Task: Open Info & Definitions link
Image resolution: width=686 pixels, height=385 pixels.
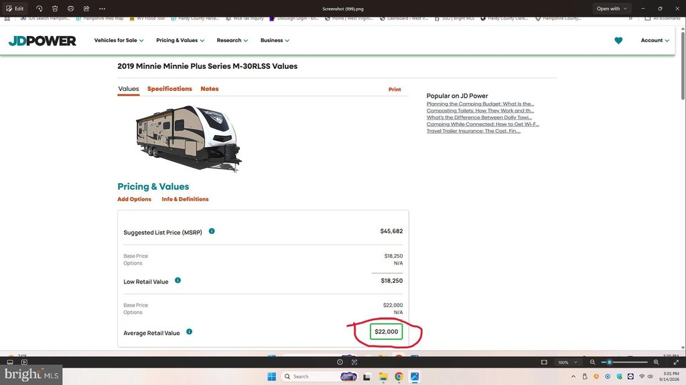Action: click(185, 199)
